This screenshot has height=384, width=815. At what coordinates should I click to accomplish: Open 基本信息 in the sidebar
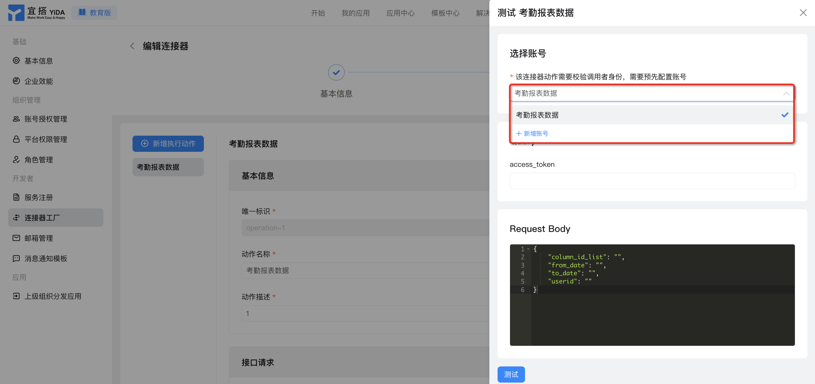[x=56, y=61]
